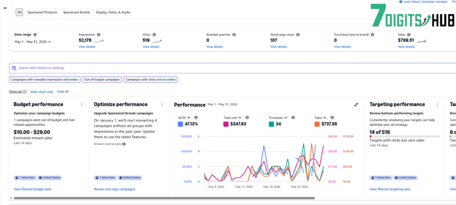The width and height of the screenshot is (456, 205).
Task: Click the teal Purchases color swatch
Action: click(272, 124)
